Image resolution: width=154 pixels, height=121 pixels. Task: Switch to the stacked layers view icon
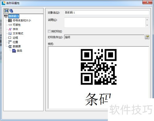11,11
